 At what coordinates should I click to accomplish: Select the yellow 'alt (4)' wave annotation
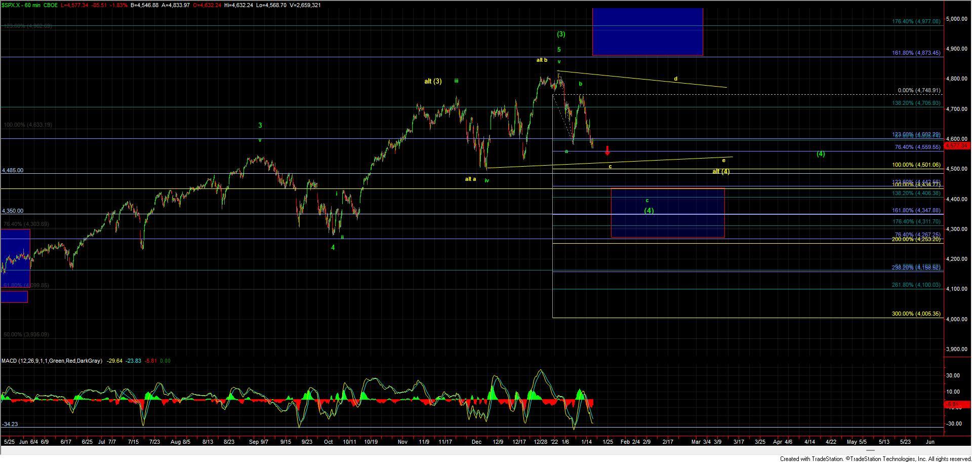[721, 172]
